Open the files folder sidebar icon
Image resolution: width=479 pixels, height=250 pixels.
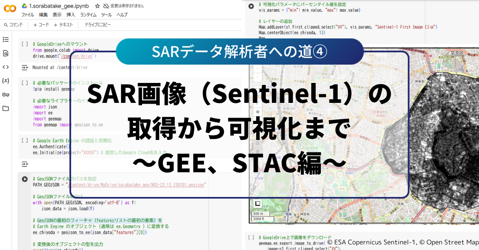6,108
